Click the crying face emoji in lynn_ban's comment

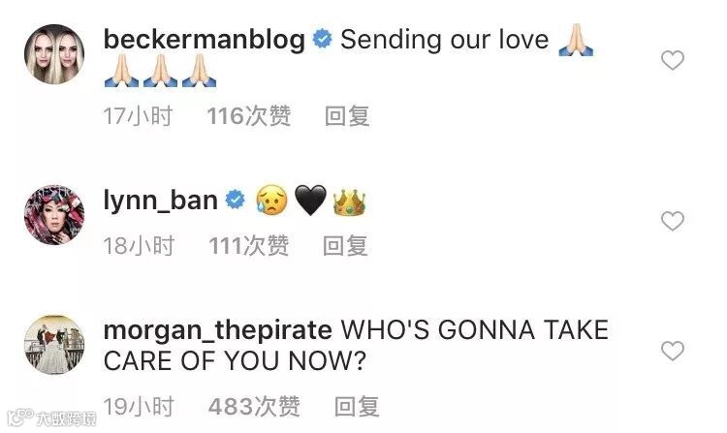tap(271, 201)
